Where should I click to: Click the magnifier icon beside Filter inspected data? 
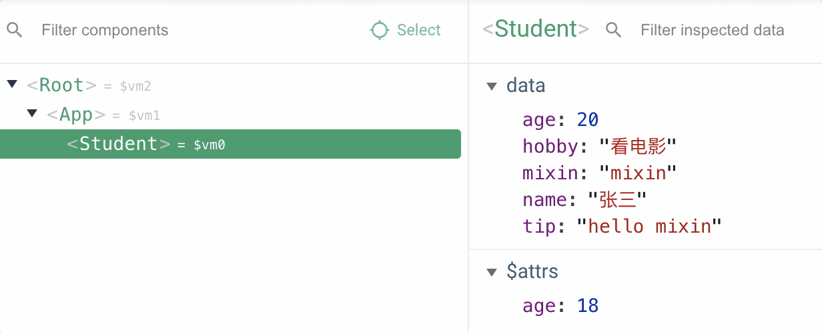(613, 30)
